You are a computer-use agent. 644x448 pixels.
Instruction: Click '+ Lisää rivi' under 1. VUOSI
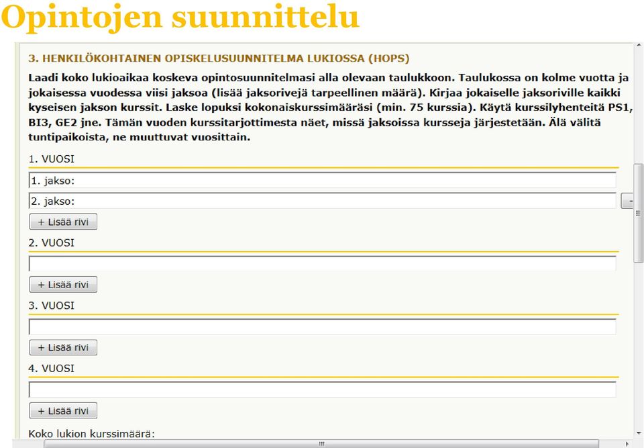[x=63, y=222]
